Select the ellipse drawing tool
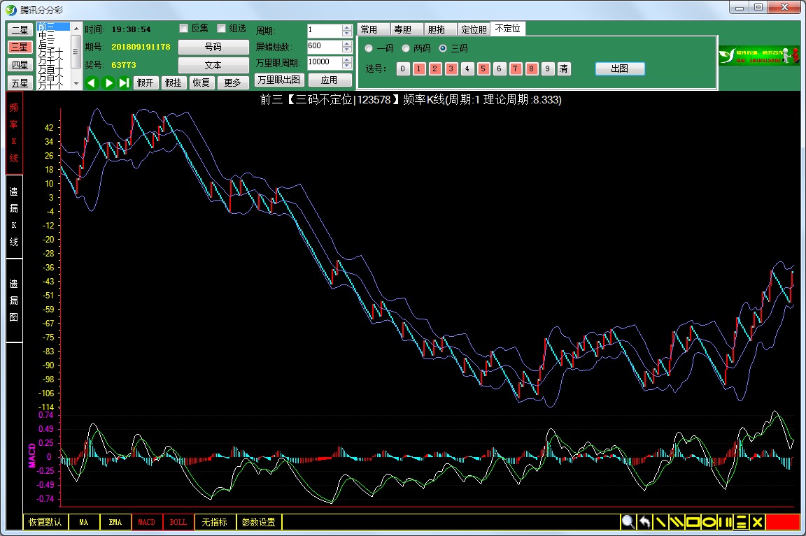806x536 pixels. [709, 522]
